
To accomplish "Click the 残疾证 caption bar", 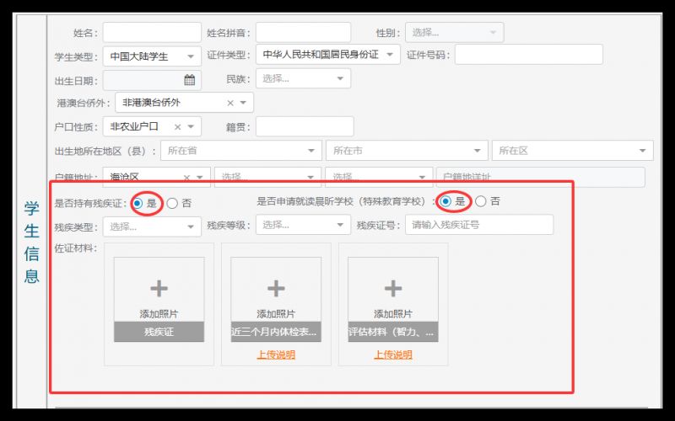I will click(x=159, y=332).
